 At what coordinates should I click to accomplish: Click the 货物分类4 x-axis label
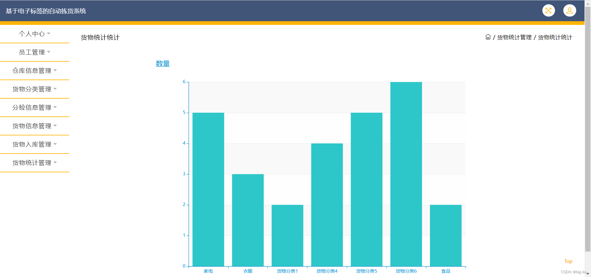pos(327,271)
